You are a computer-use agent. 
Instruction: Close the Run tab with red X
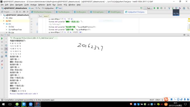[2, 64]
